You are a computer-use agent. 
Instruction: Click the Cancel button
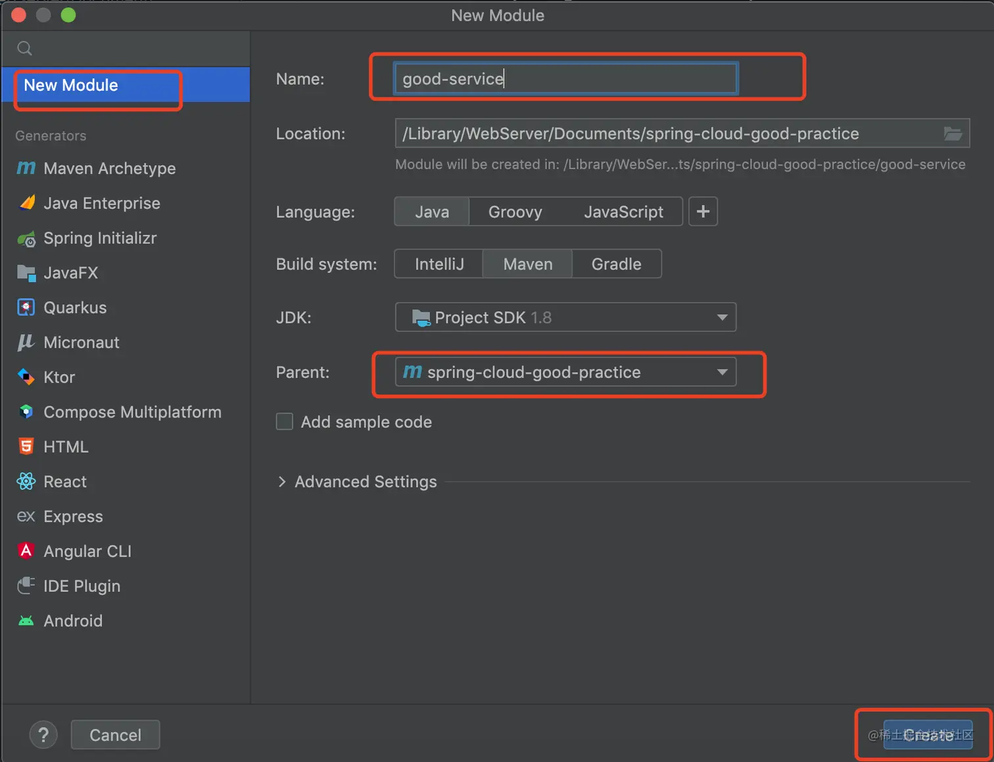point(115,735)
